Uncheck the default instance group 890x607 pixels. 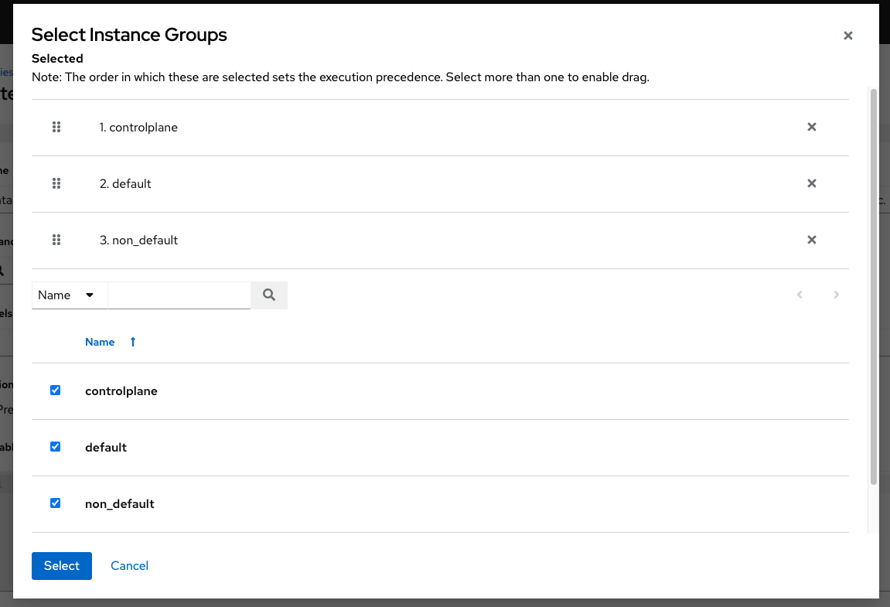pos(55,446)
